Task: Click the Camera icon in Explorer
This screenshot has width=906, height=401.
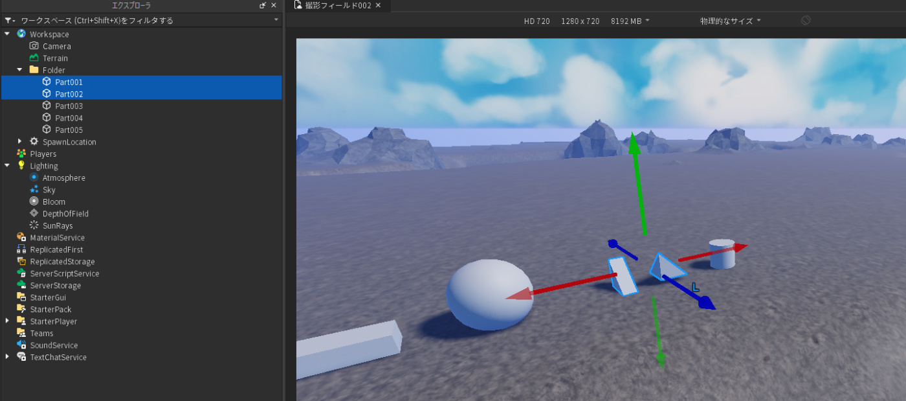Action: (x=34, y=46)
